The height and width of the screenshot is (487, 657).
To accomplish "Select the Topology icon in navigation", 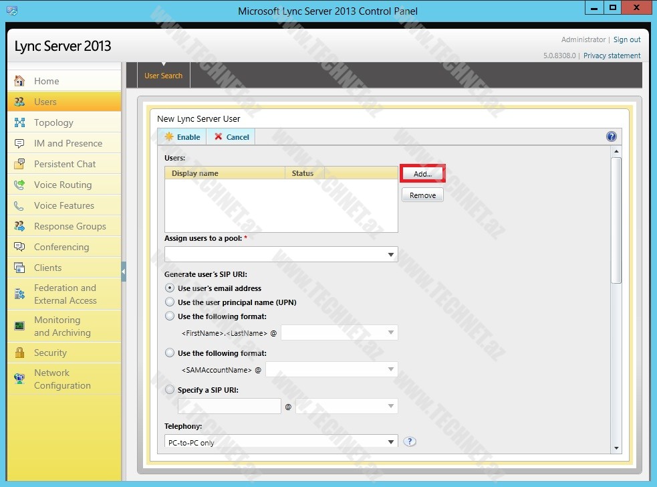I will pos(19,122).
